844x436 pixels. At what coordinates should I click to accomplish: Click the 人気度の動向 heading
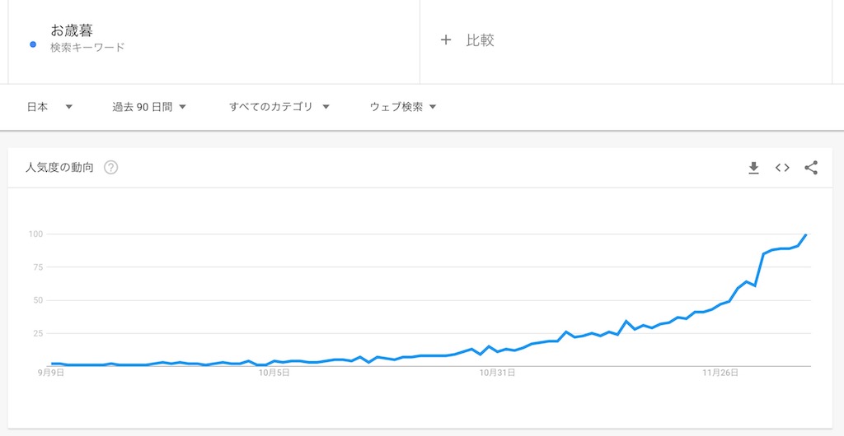tap(59, 168)
